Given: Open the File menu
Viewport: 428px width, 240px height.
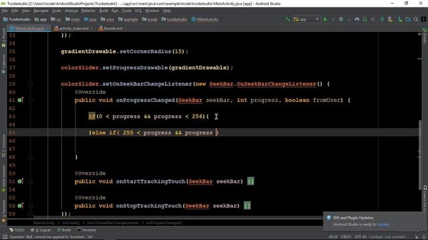Looking at the screenshot, I should (x=5, y=11).
